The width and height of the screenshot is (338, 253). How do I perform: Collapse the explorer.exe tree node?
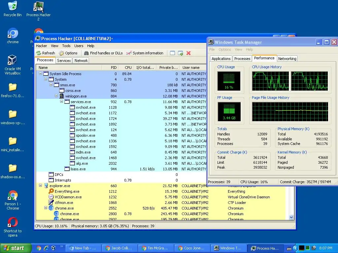point(40,185)
